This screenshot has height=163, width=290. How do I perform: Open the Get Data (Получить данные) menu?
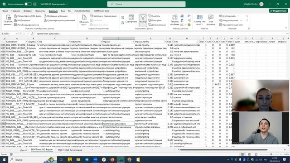[x=8, y=20]
